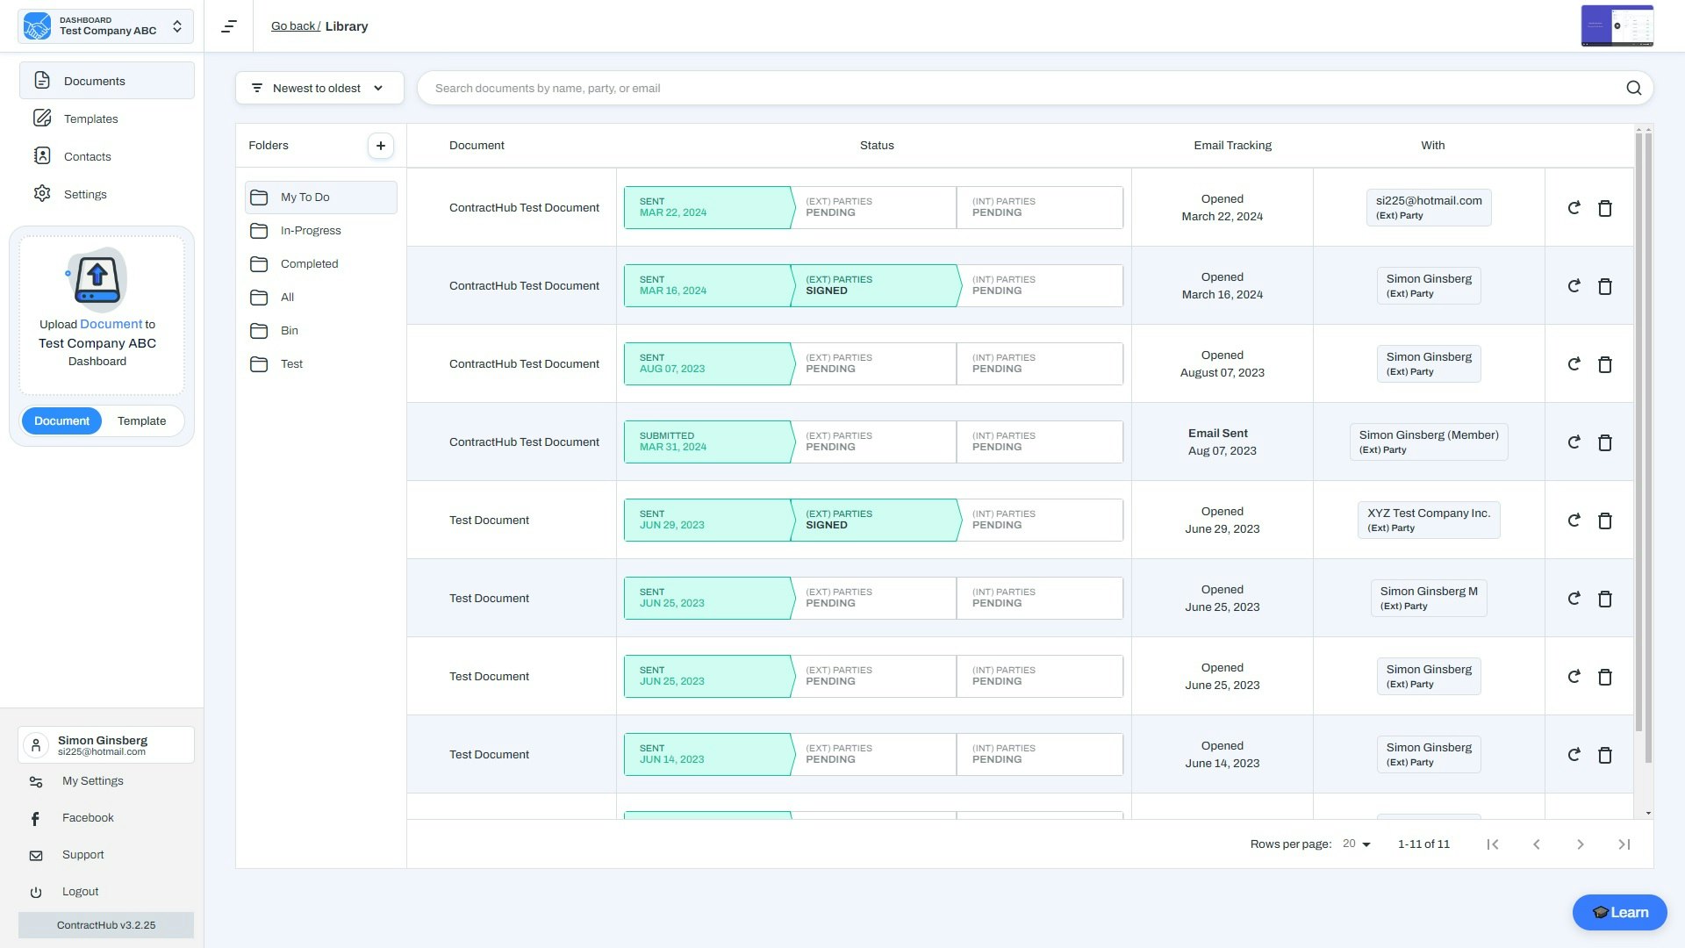
Task: Click the Go back link
Action: (295, 26)
